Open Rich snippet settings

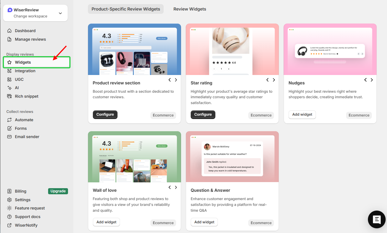[27, 96]
